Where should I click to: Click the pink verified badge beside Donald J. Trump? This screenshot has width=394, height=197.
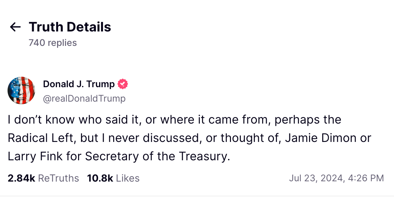click(x=123, y=84)
